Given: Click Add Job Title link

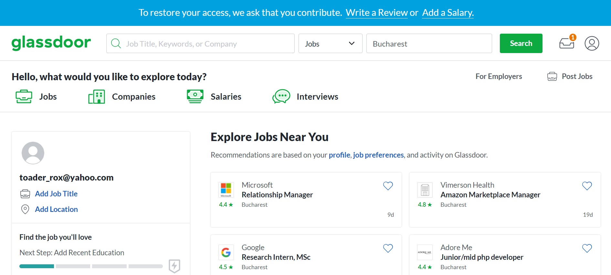Looking at the screenshot, I should point(56,194).
